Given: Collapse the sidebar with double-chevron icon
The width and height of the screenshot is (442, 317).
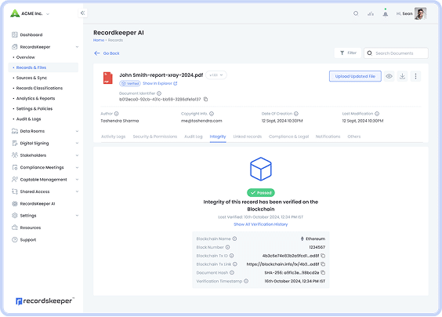Looking at the screenshot, I should point(82,13).
